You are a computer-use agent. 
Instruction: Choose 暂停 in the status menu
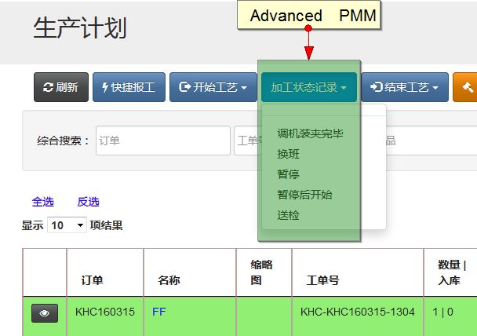289,174
